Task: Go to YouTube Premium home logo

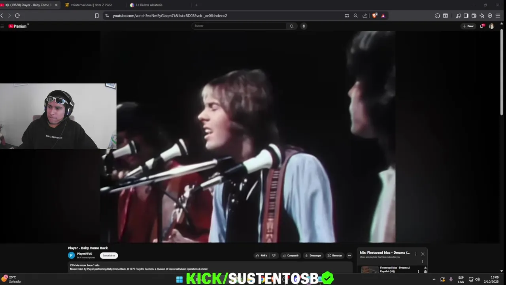Action: coord(17,26)
